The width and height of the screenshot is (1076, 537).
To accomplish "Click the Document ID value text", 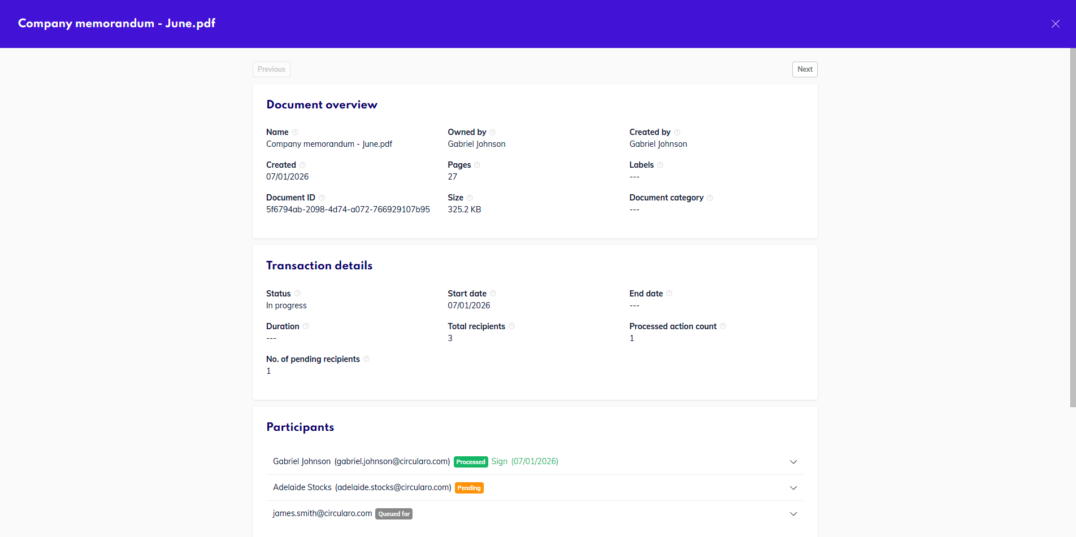I will pos(348,209).
